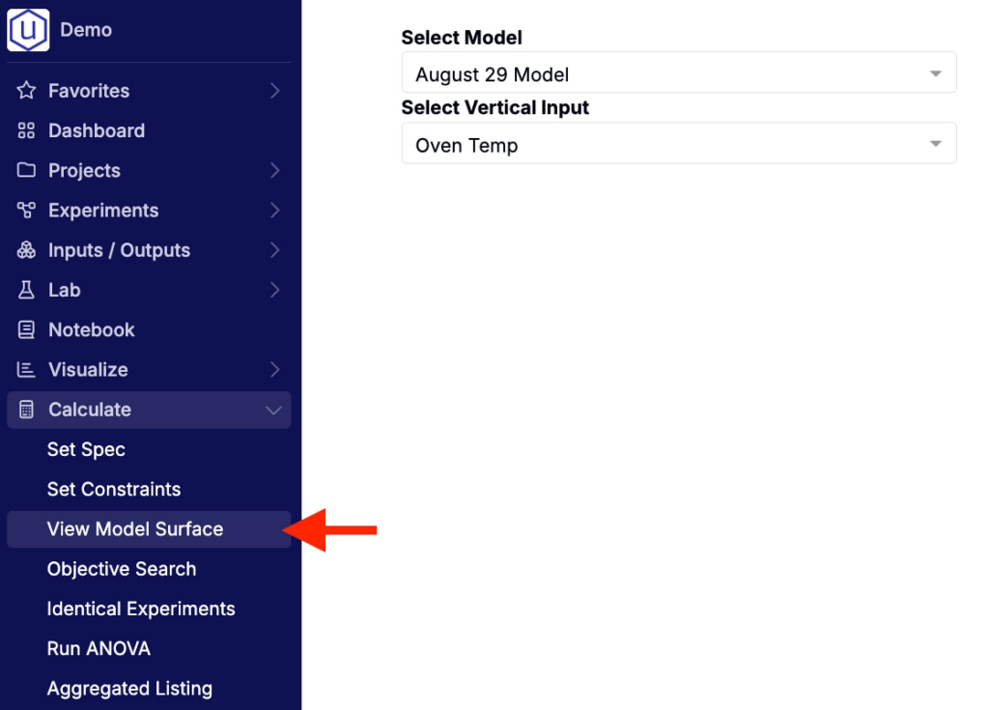Click the Inputs / Outputs cubes icon

coord(26,250)
